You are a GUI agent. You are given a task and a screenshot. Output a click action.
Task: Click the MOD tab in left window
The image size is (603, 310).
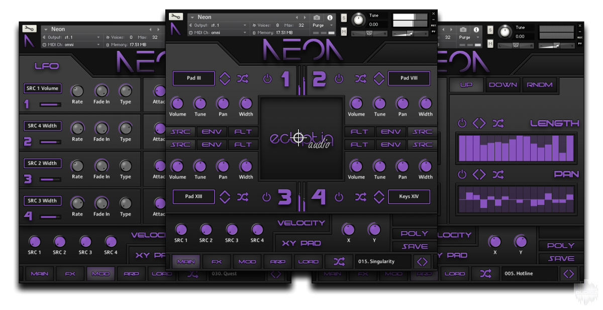[101, 274]
